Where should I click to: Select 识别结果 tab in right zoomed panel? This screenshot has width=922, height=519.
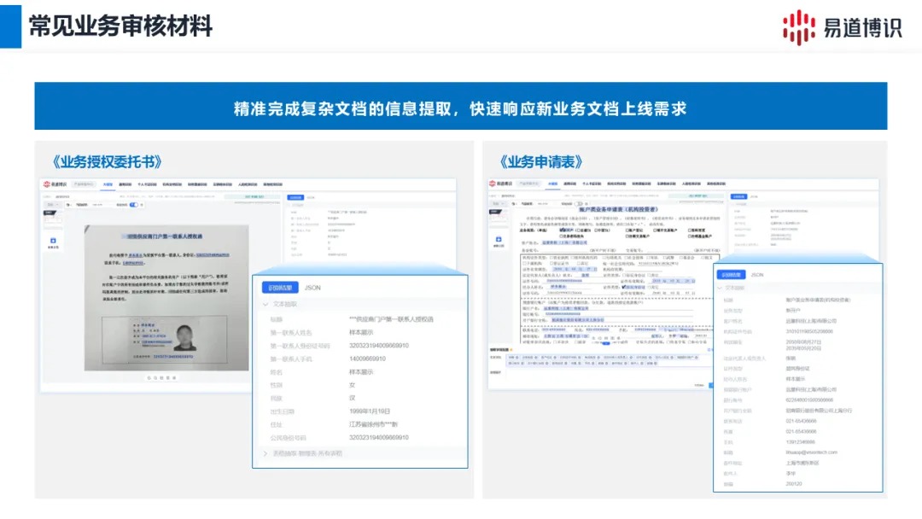click(x=730, y=275)
